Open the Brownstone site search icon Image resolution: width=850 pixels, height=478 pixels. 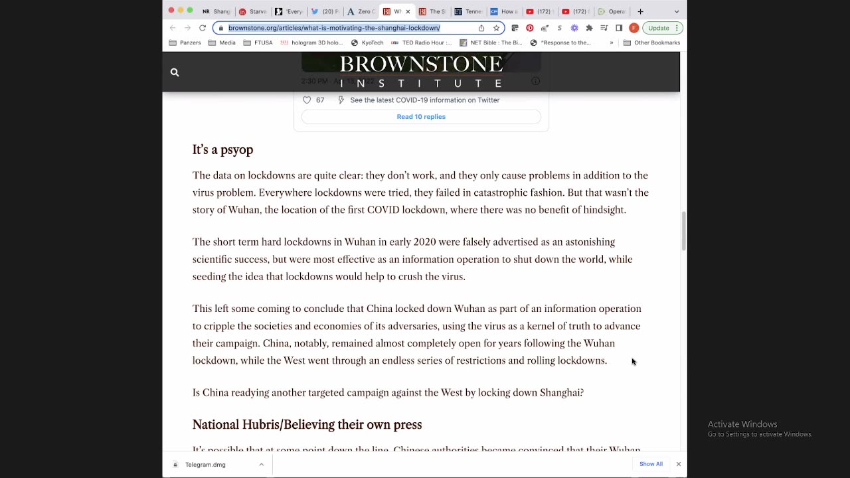[x=175, y=72]
